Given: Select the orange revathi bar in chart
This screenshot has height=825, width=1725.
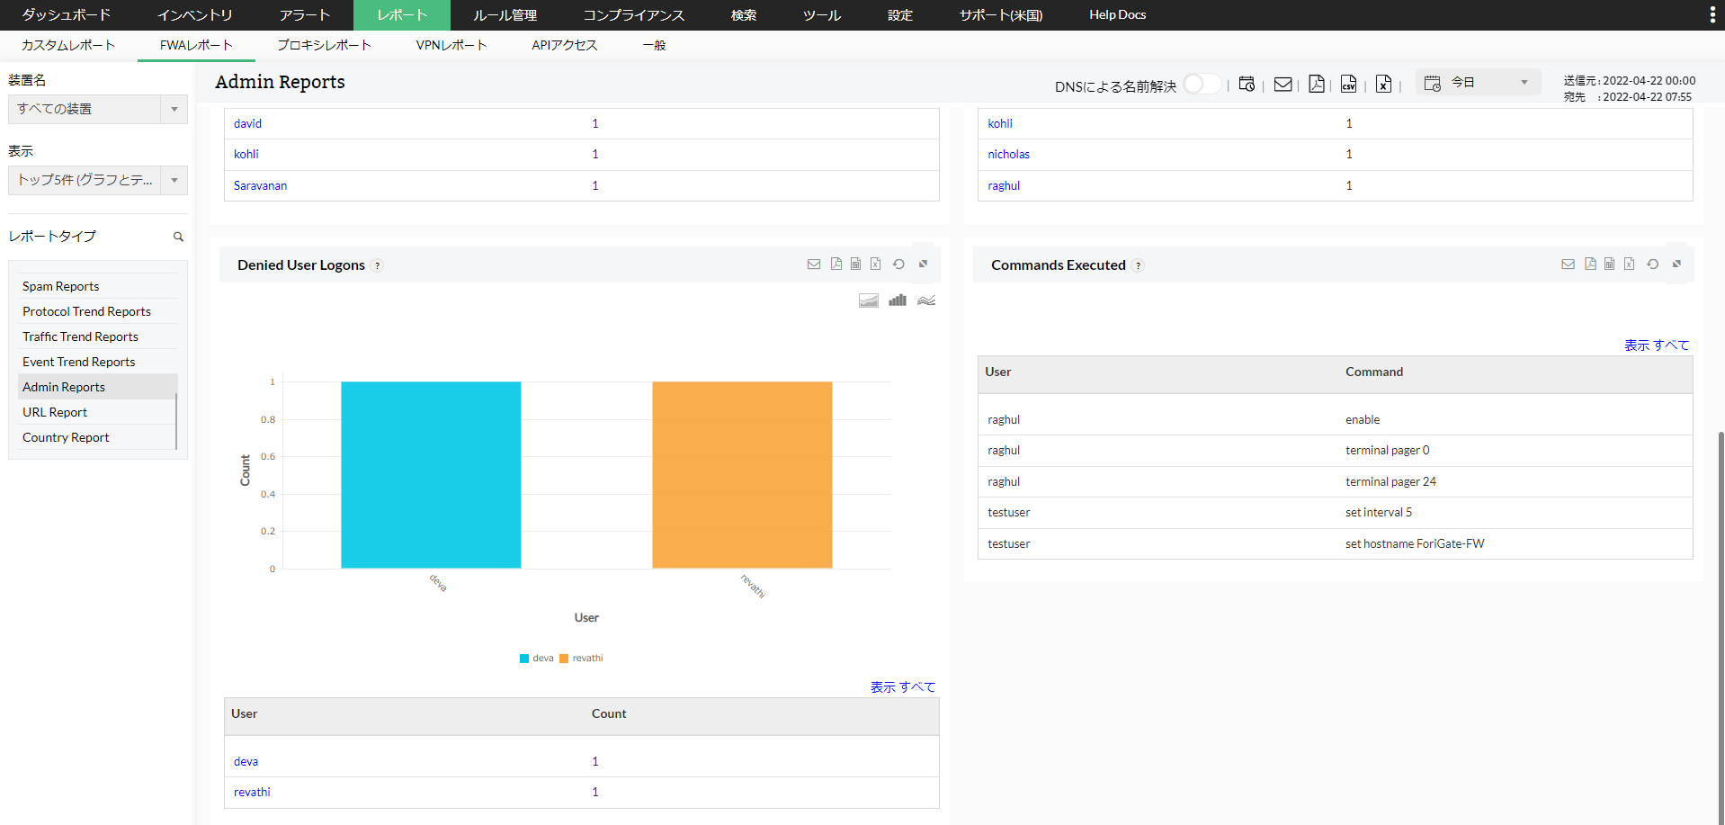Looking at the screenshot, I should tap(742, 475).
